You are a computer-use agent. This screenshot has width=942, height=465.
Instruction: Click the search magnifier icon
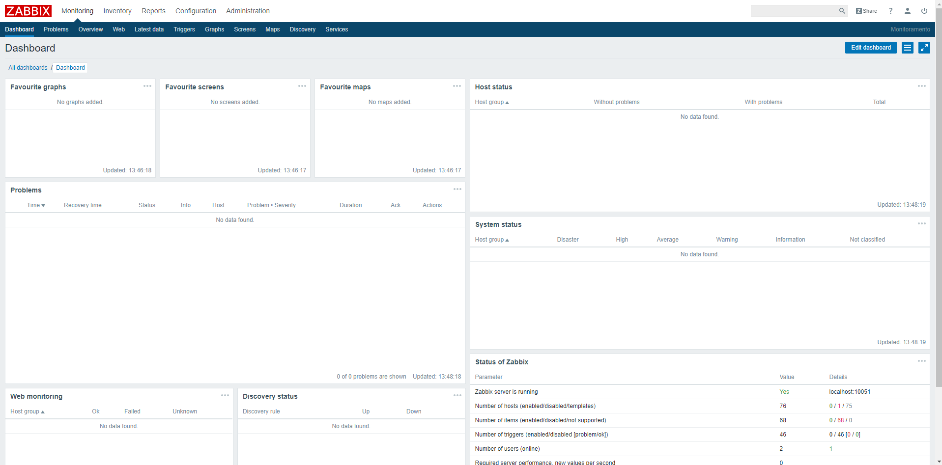842,11
